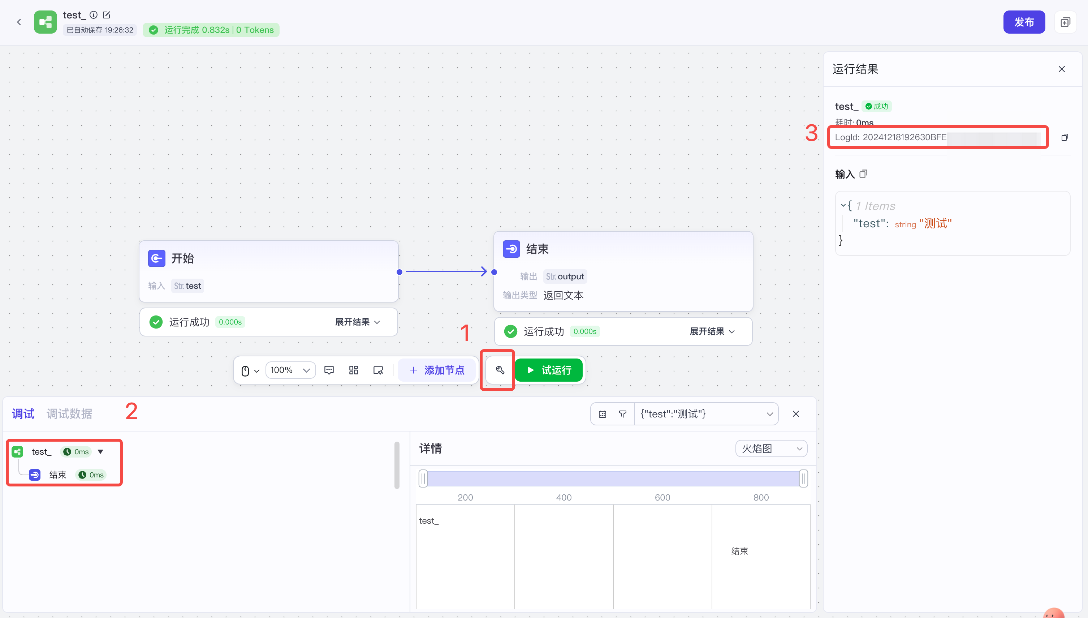Click the edit pencil icon beside test_
This screenshot has width=1088, height=618.
(x=107, y=15)
